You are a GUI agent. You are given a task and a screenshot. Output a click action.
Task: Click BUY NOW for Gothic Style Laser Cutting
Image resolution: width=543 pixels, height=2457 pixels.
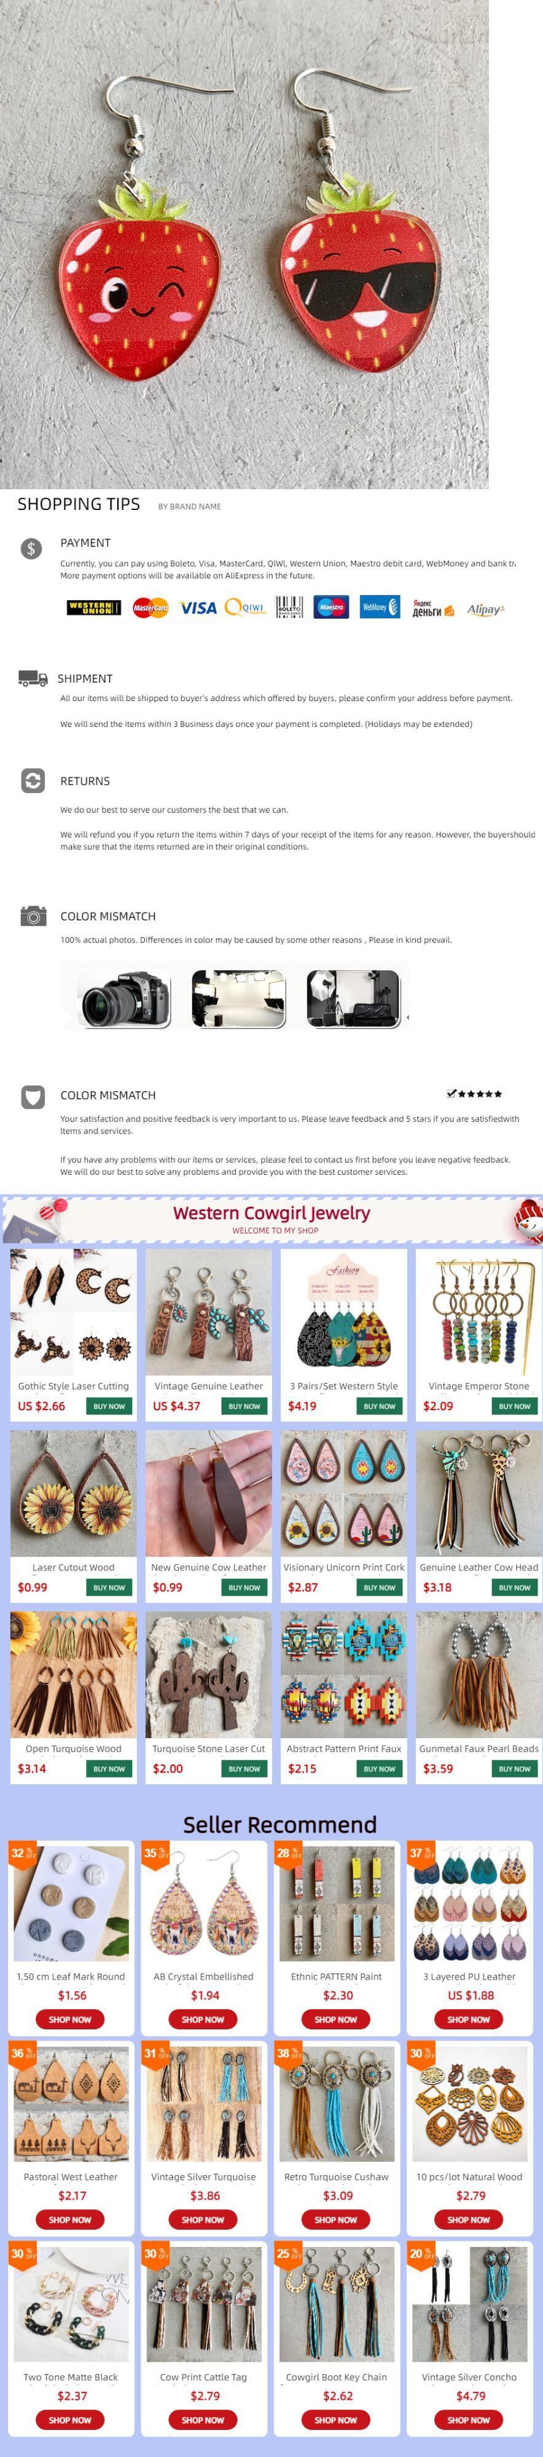tap(109, 1406)
